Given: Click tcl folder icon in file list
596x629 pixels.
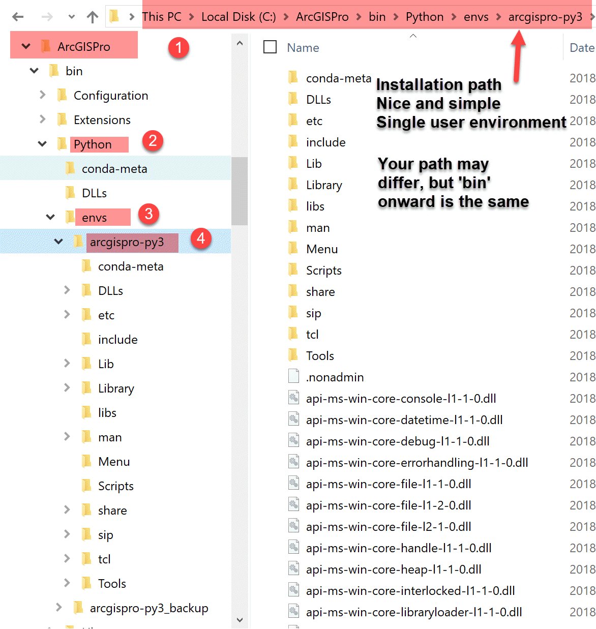Looking at the screenshot, I should [x=293, y=334].
